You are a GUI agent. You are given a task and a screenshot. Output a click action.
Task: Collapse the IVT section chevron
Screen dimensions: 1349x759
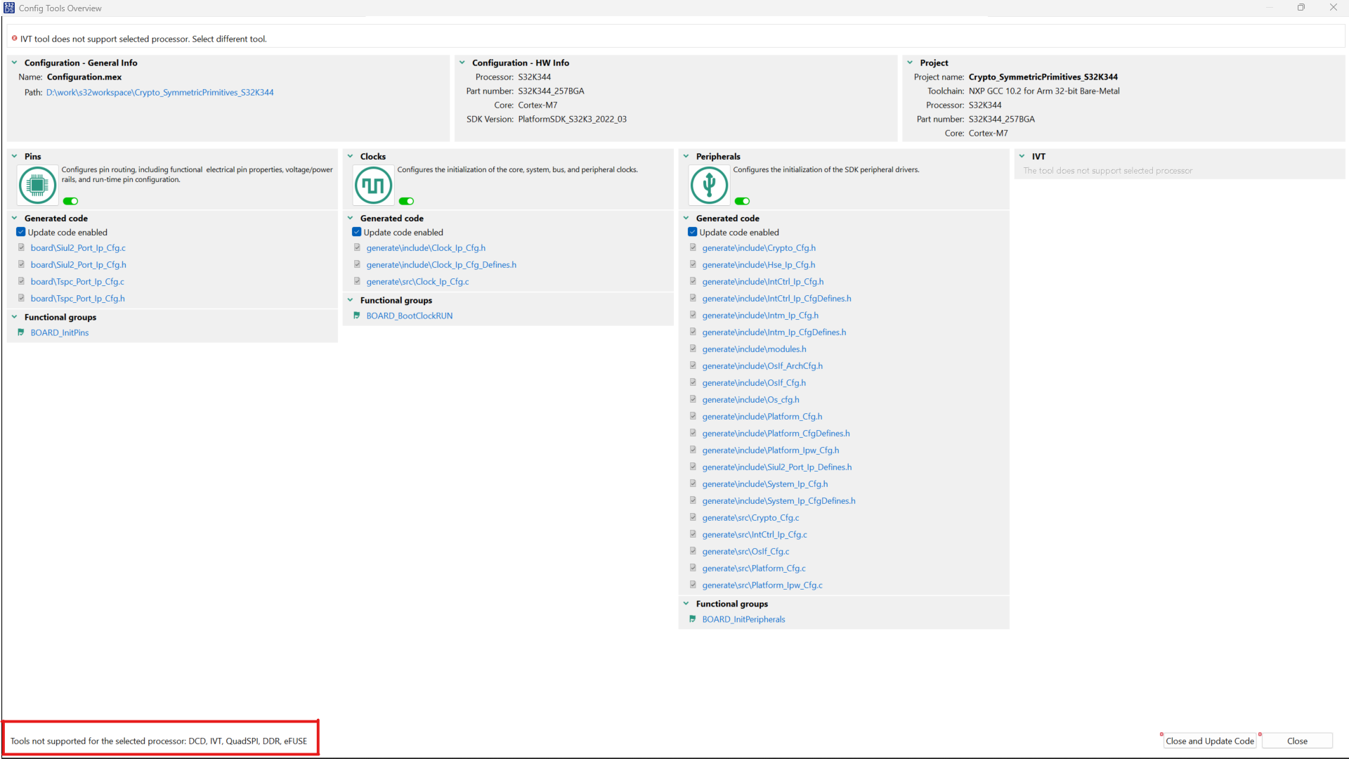(1022, 156)
